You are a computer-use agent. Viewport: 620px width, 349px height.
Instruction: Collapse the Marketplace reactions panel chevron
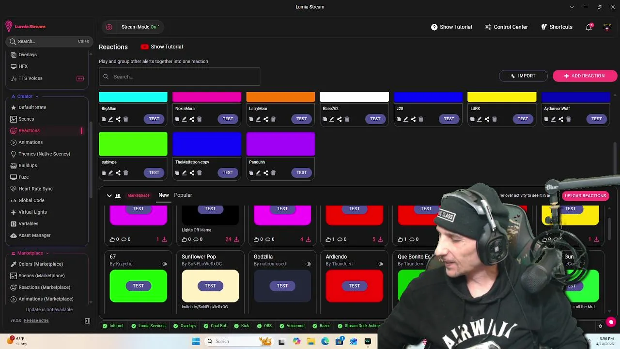[x=109, y=196]
